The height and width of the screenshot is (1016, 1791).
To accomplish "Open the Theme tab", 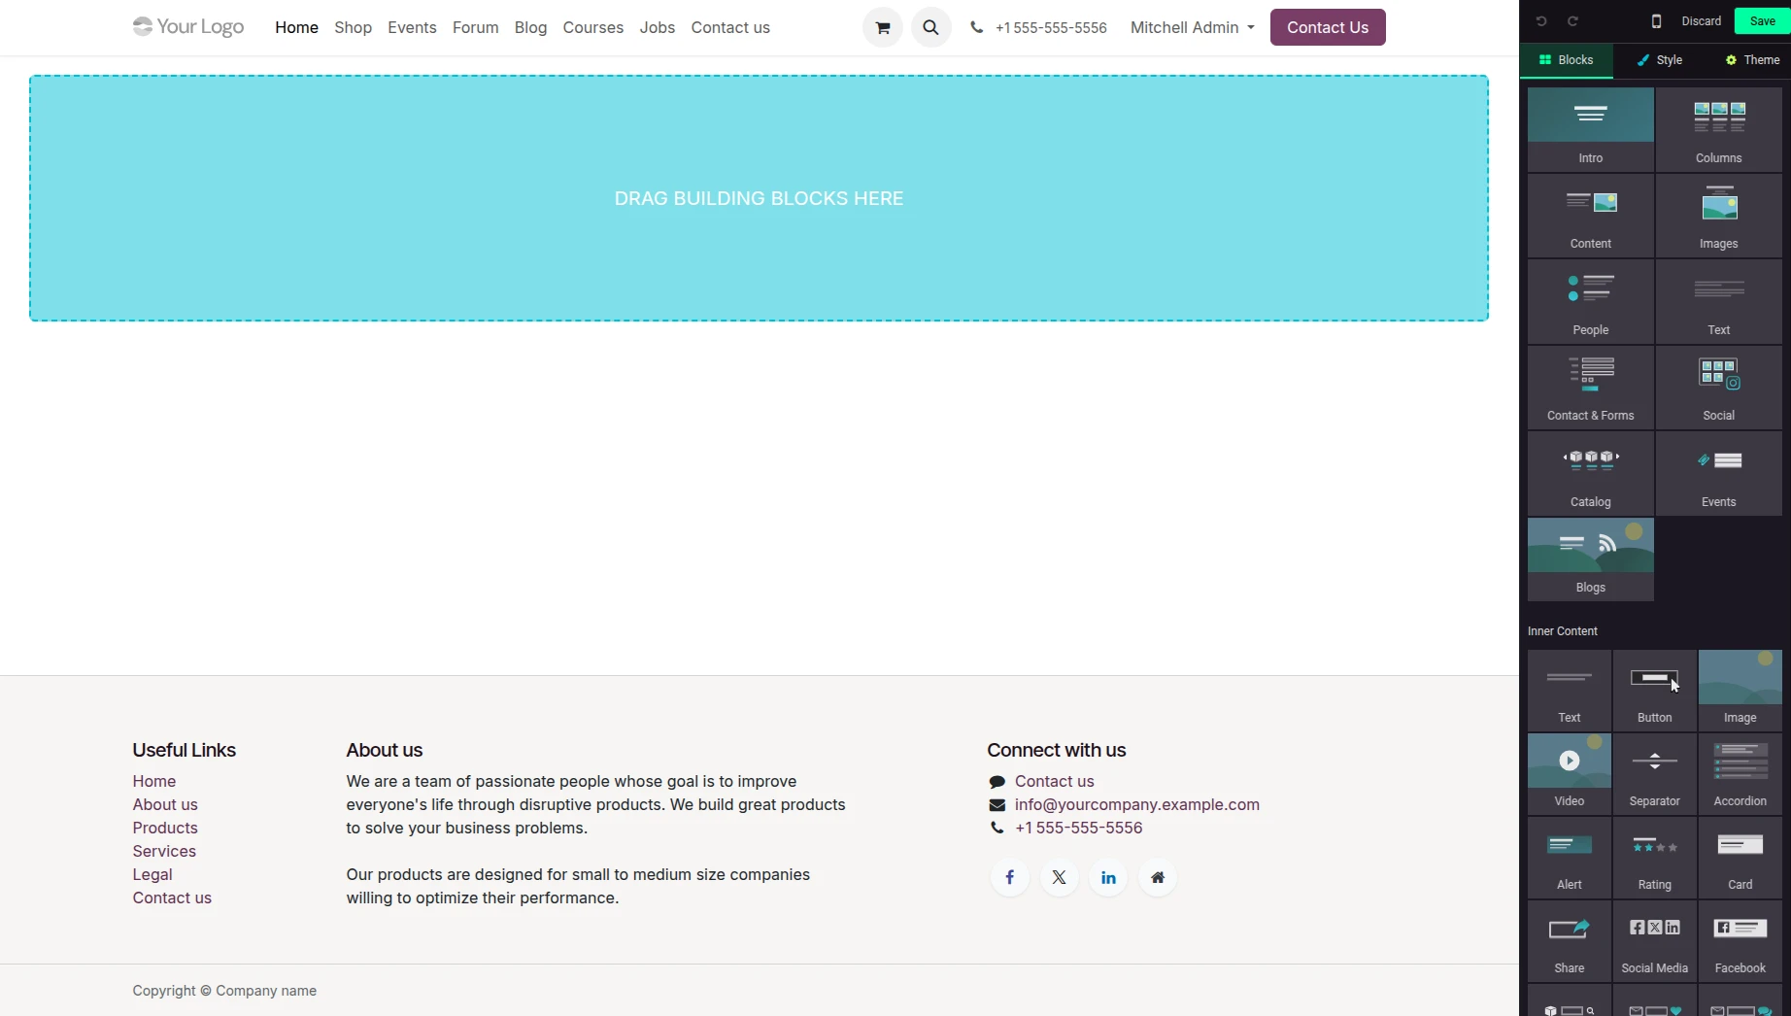I will click(x=1752, y=60).
